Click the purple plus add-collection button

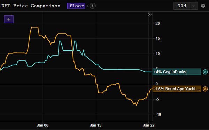coord(9,19)
